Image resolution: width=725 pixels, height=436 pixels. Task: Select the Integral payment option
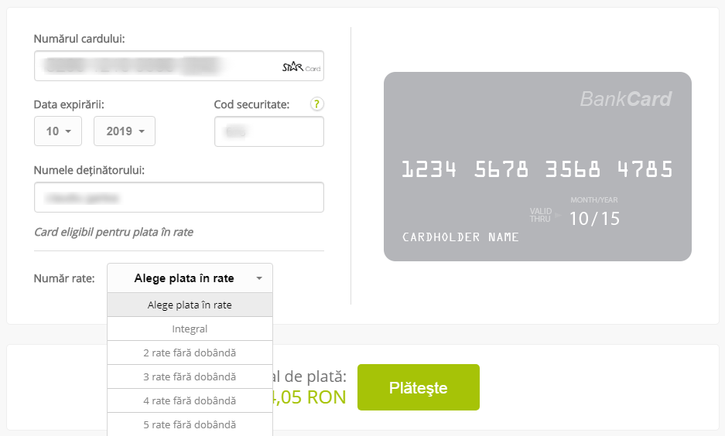[190, 329]
